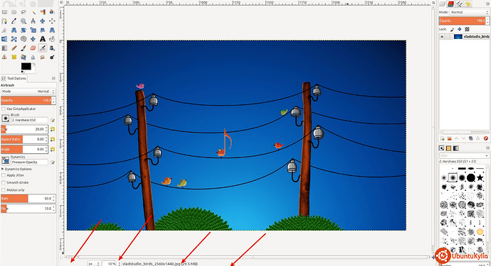The width and height of the screenshot is (491, 266).
Task: Select the Move tool
Action: pyautogui.click(x=43, y=21)
